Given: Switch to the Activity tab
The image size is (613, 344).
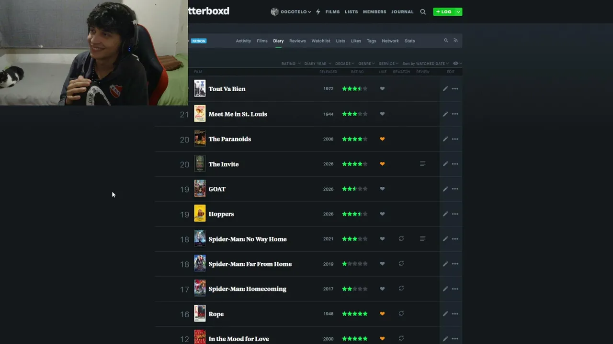Looking at the screenshot, I should tap(243, 41).
